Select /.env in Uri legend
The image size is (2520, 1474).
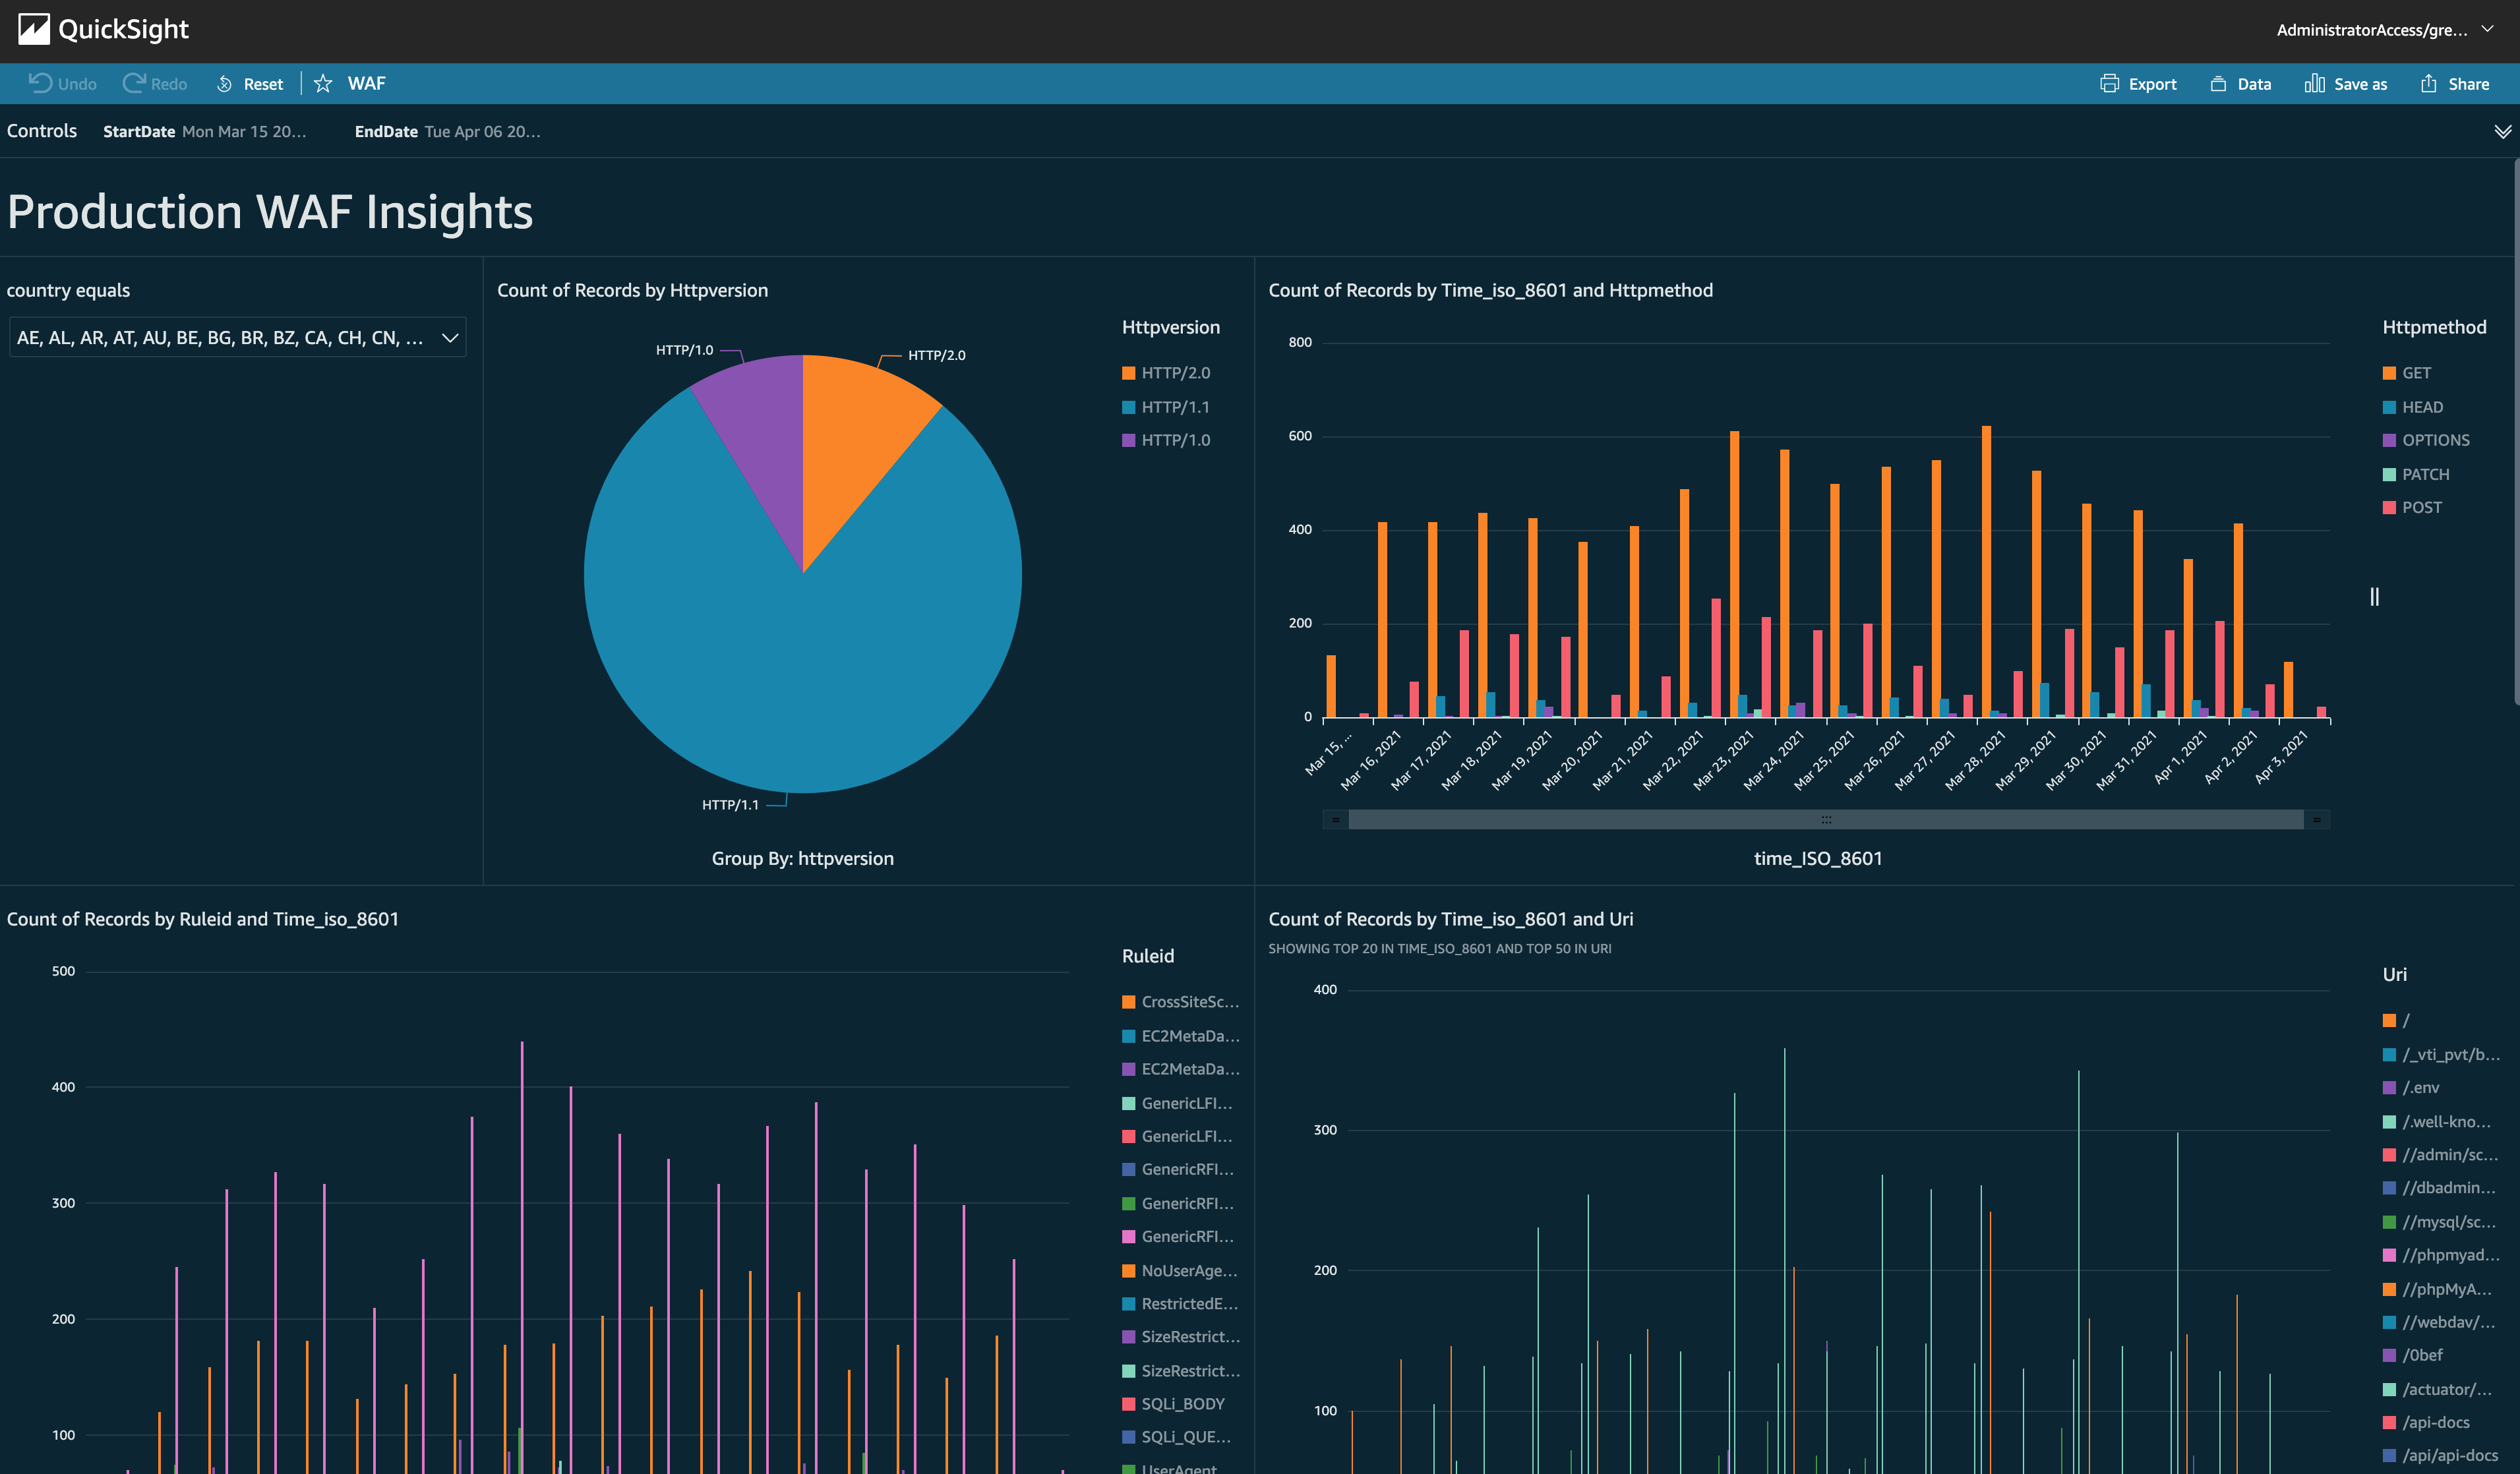2411,1088
